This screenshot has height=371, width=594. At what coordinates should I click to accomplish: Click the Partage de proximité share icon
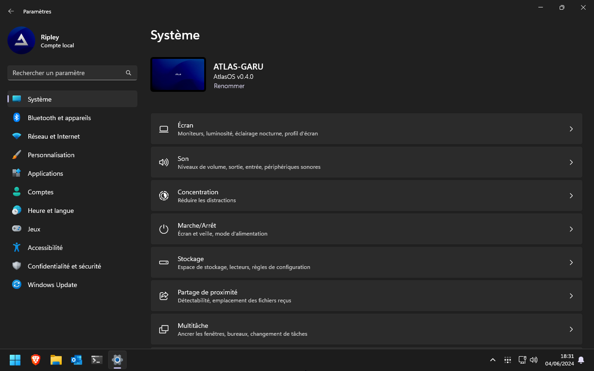[164, 296]
